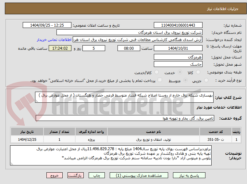Click the announcement date field 1404/09/25 - 12:25

coord(47,25)
